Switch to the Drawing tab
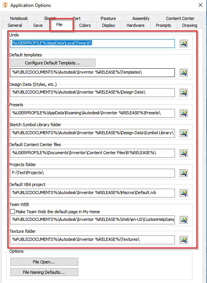The height and width of the screenshot is (283, 207). point(189,25)
